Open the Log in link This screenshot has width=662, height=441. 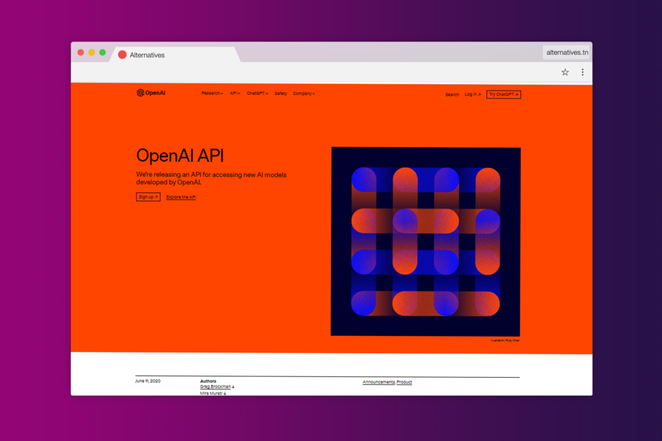473,94
